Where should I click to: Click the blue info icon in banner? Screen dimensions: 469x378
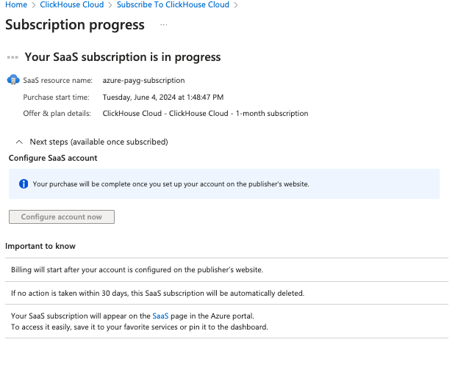click(24, 183)
